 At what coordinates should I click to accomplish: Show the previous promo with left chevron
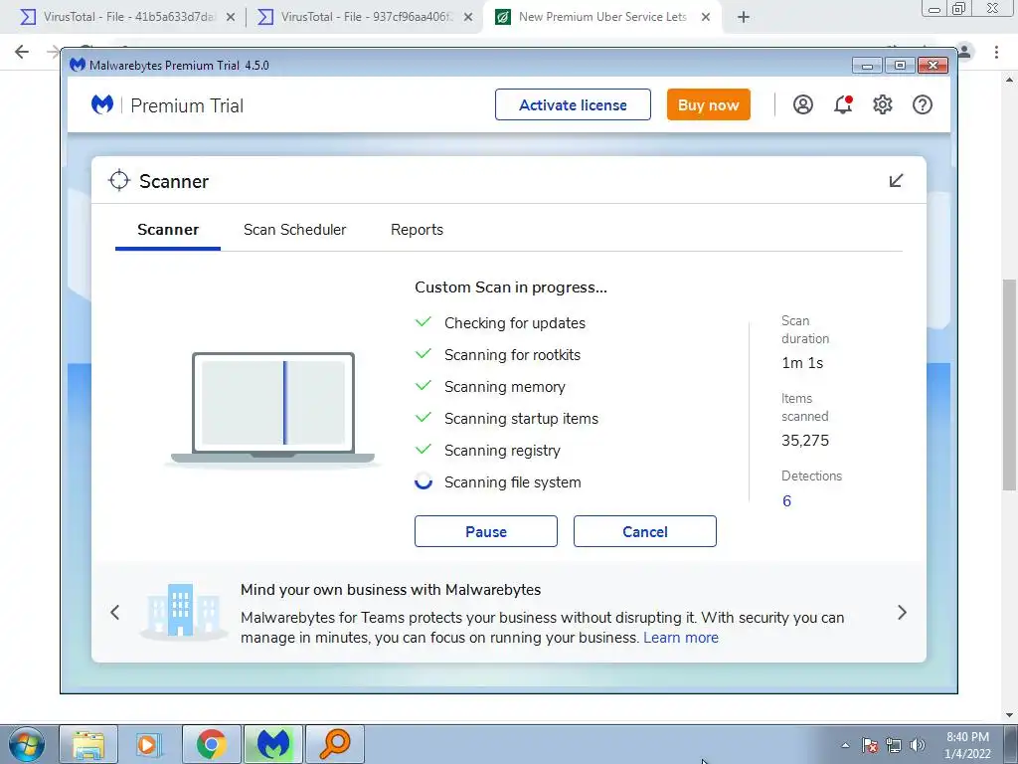115,612
